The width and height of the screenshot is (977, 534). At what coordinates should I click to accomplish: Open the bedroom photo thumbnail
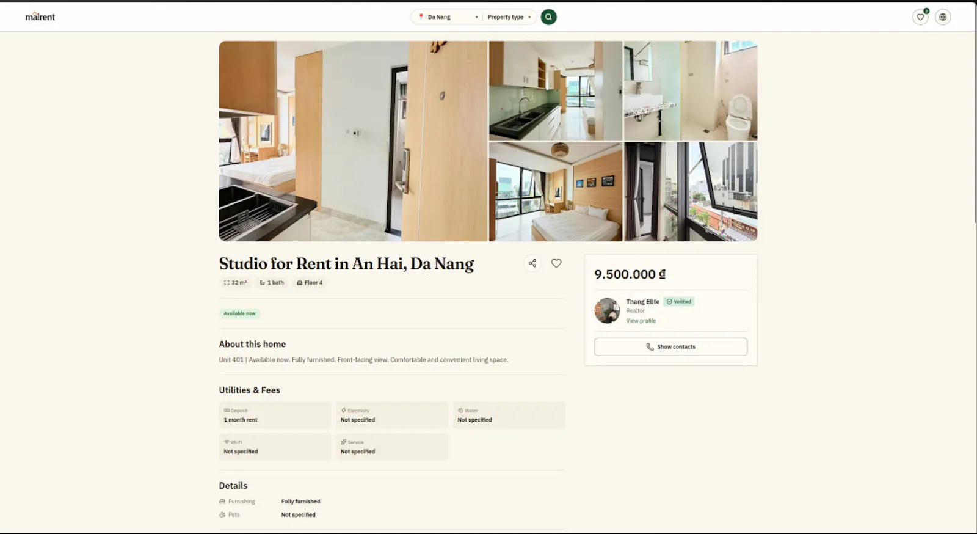556,192
